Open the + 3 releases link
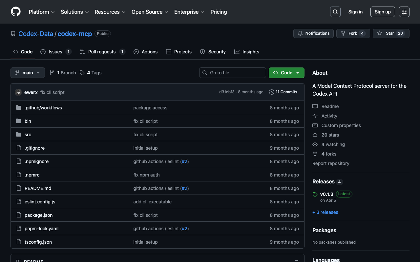 (x=325, y=212)
